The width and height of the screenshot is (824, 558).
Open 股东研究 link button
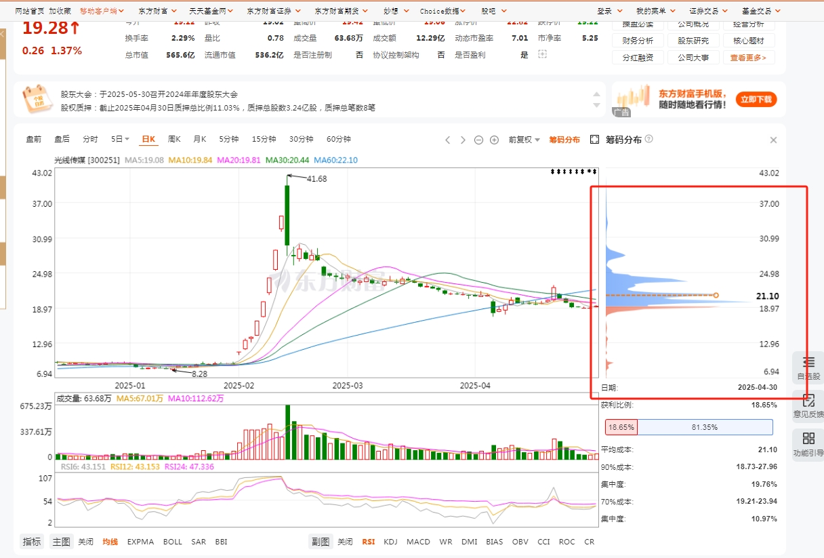tap(693, 41)
